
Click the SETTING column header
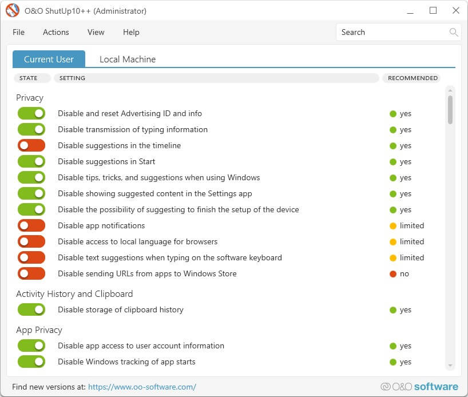[x=216, y=78]
